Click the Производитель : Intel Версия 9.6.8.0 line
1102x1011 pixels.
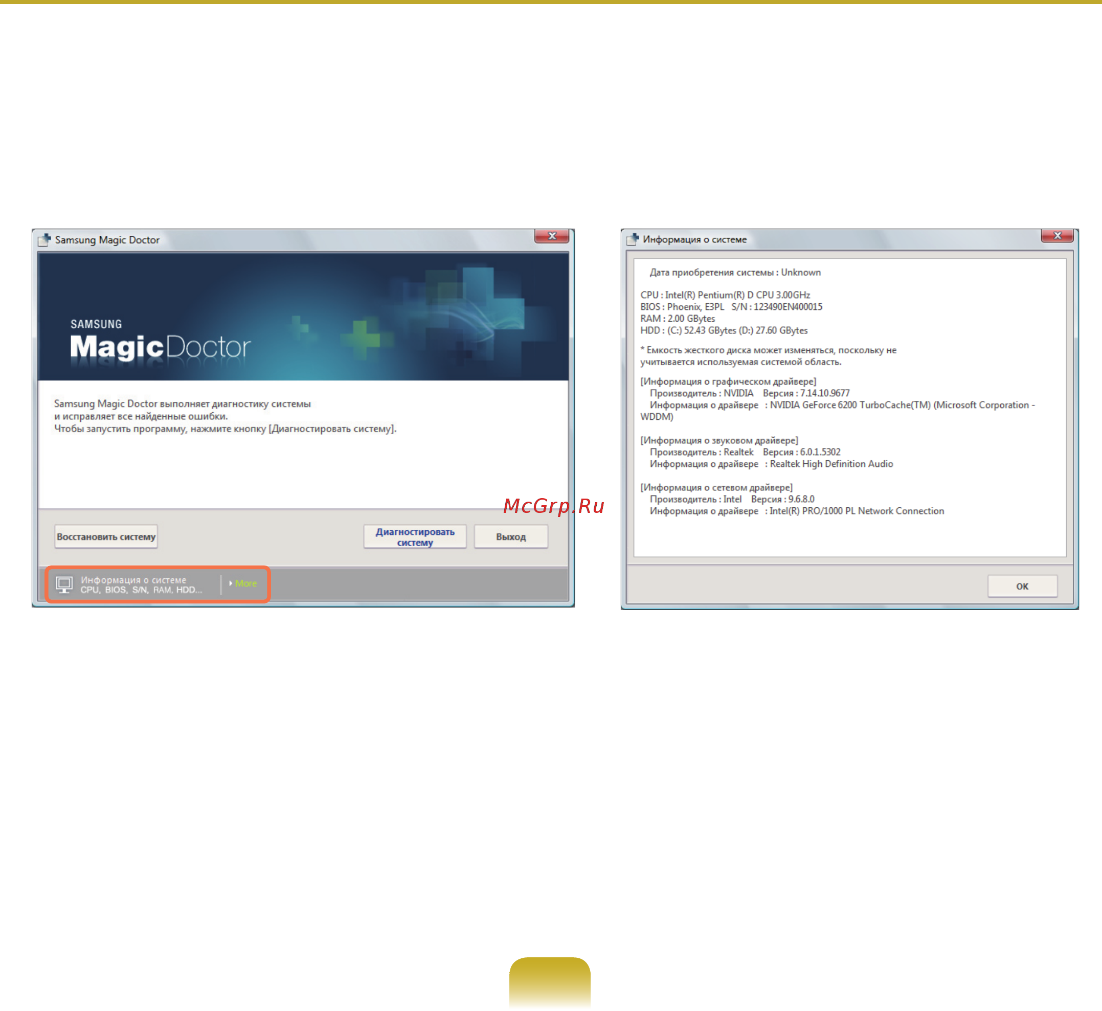(732, 500)
